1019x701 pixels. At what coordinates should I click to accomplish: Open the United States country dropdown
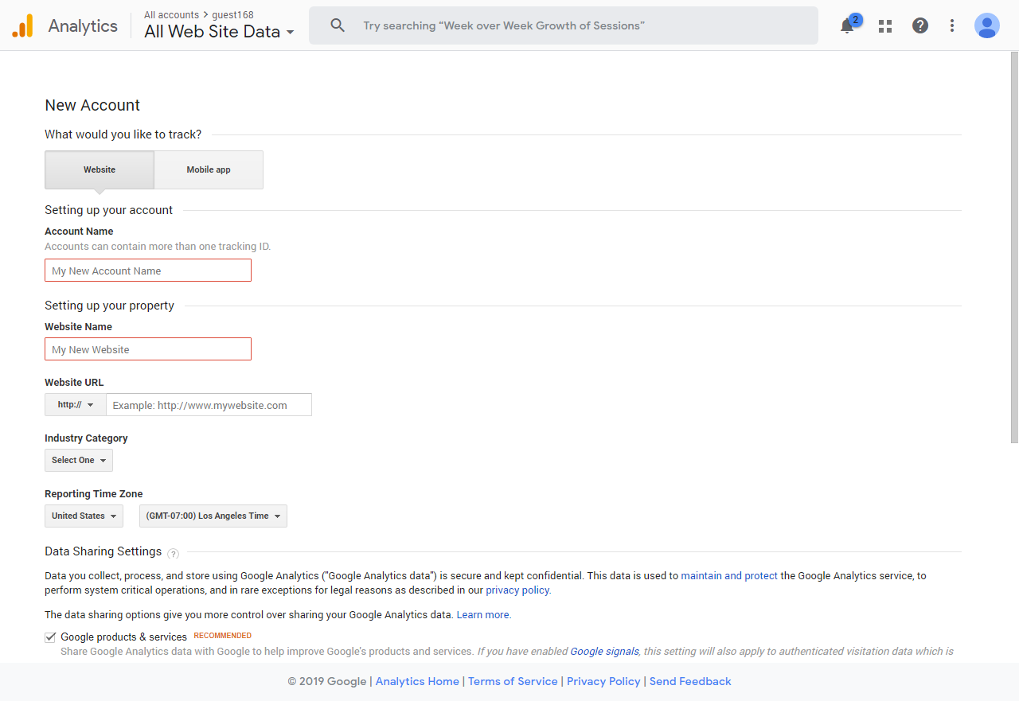(x=84, y=516)
